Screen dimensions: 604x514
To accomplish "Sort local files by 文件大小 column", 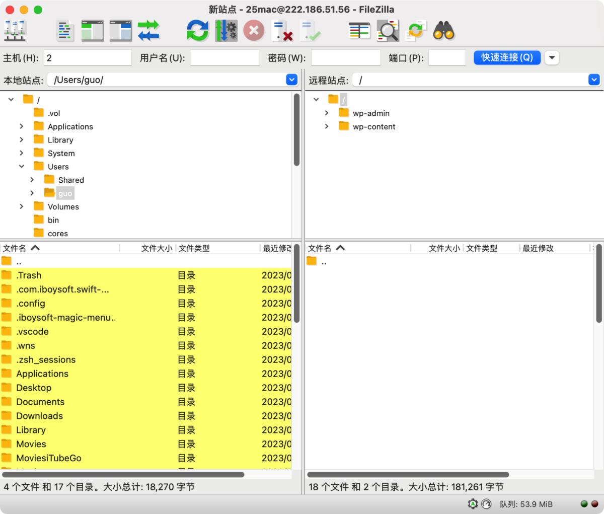I will (148, 248).
